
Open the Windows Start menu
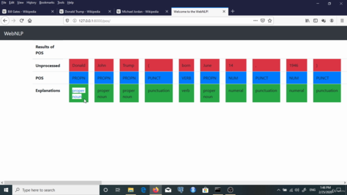point(6,190)
